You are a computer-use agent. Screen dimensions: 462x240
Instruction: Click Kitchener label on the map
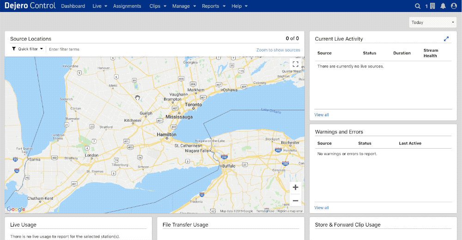pyautogui.click(x=133, y=120)
